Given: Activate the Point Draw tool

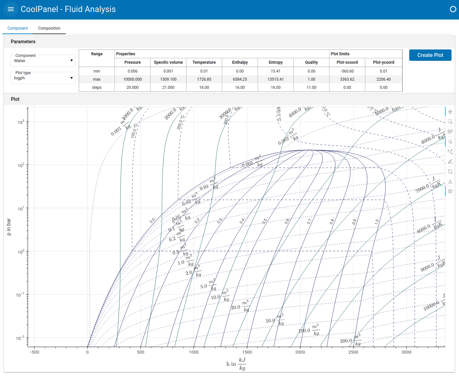Looking at the screenshot, I should (450, 152).
